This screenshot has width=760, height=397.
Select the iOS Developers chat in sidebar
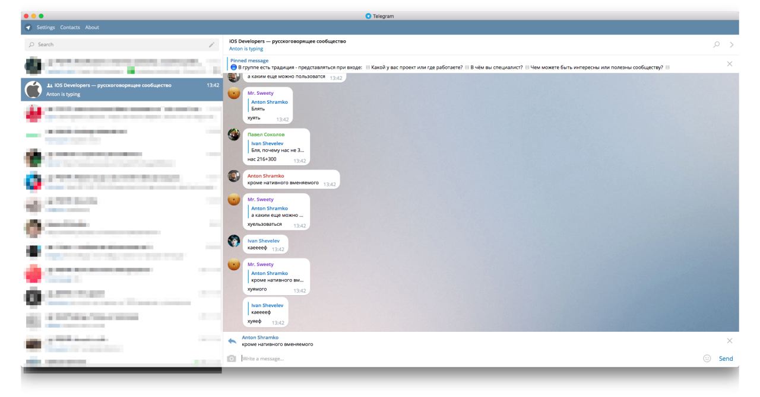click(121, 89)
